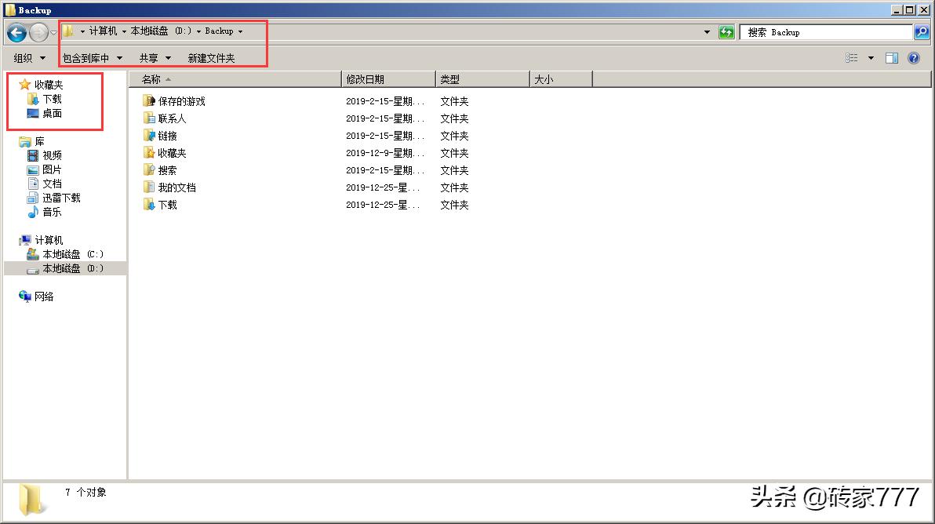Go back with the Back arrow button
Image resolution: width=935 pixels, height=524 pixels.
tap(16, 32)
